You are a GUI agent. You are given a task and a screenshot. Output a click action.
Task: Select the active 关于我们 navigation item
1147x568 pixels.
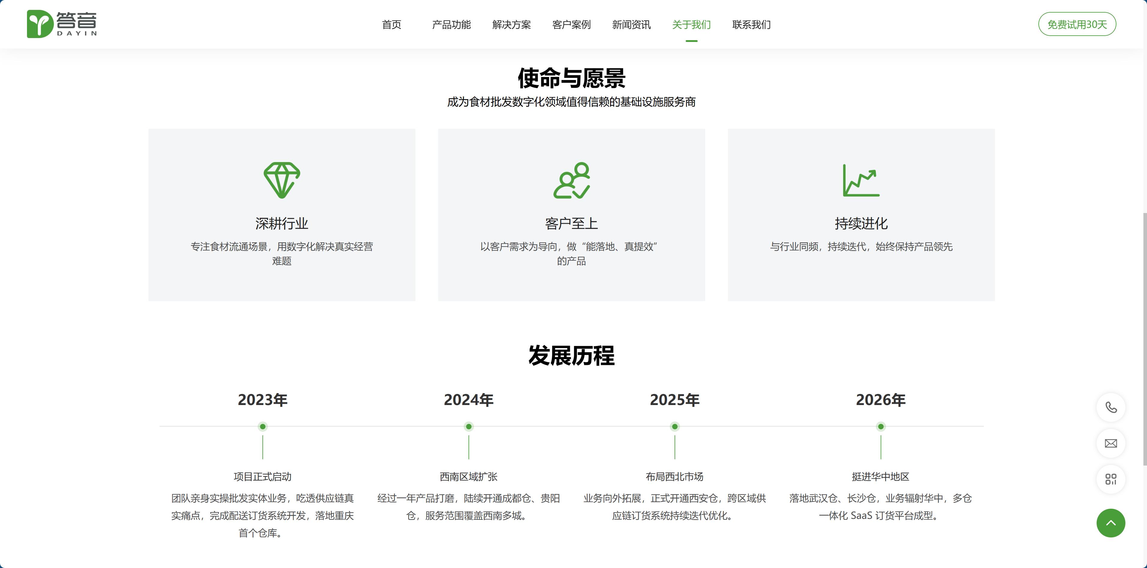coord(691,25)
